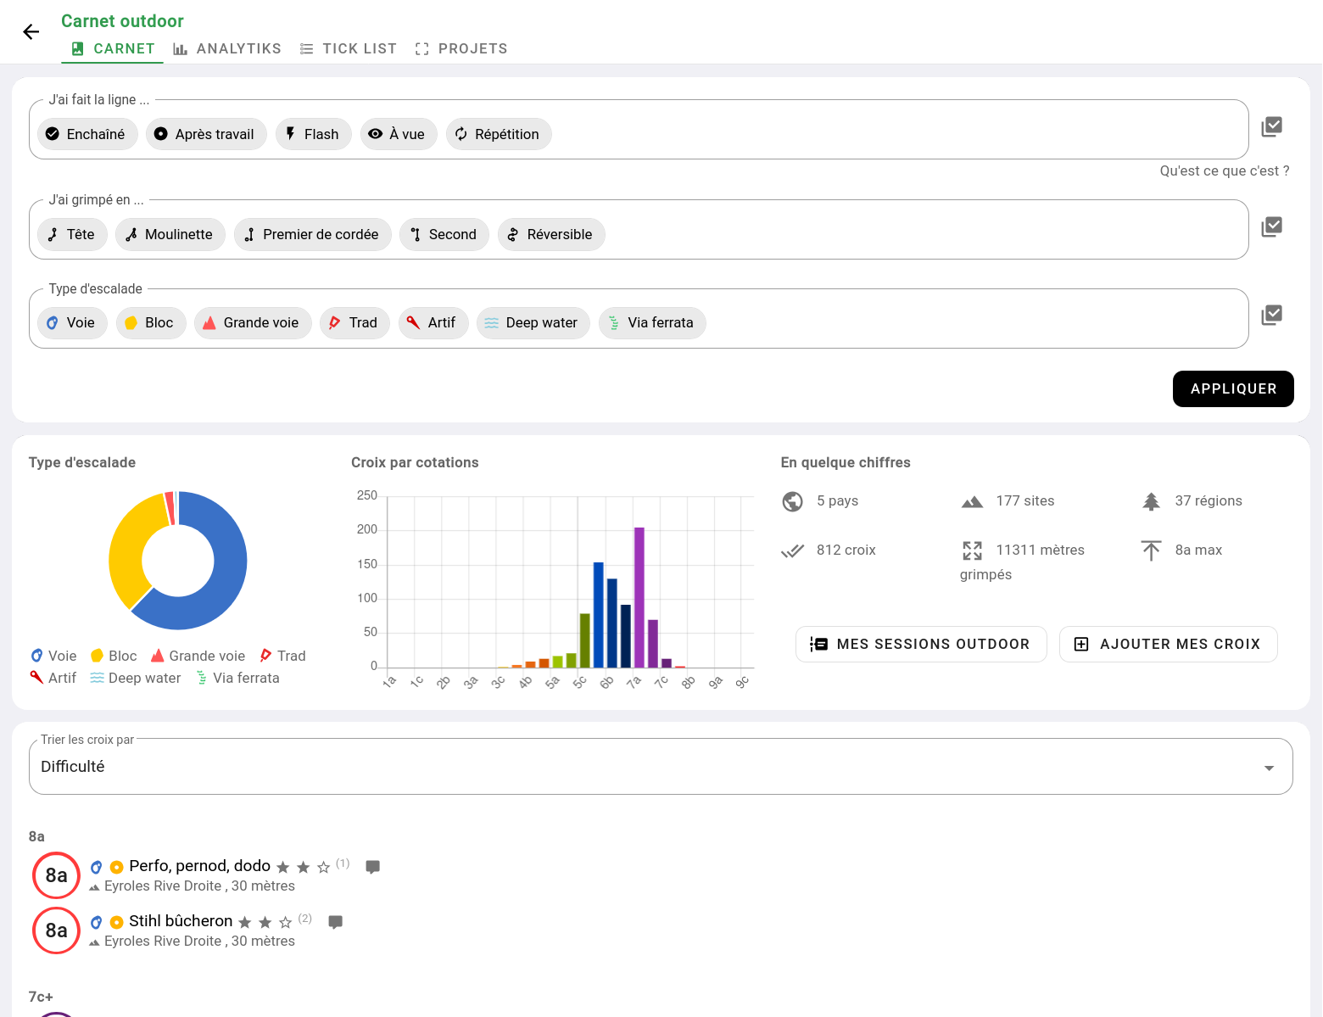The image size is (1323, 1017).
Task: Toggle the Deep water type chip
Action: pos(533,322)
